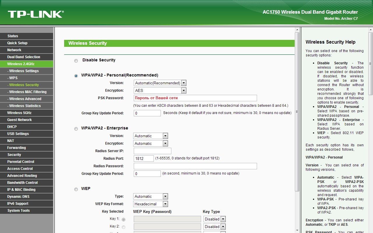
Task: Click the Radius Port input field
Action: 144,159
